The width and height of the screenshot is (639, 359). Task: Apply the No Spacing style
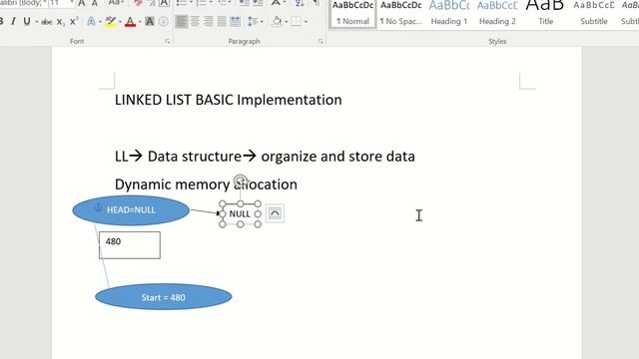[401, 13]
